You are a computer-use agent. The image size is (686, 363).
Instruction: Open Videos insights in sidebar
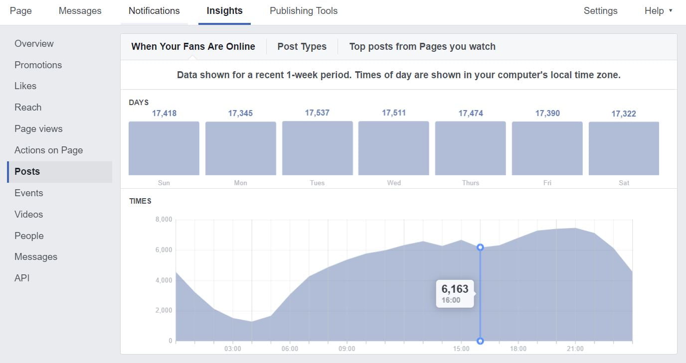(x=28, y=215)
